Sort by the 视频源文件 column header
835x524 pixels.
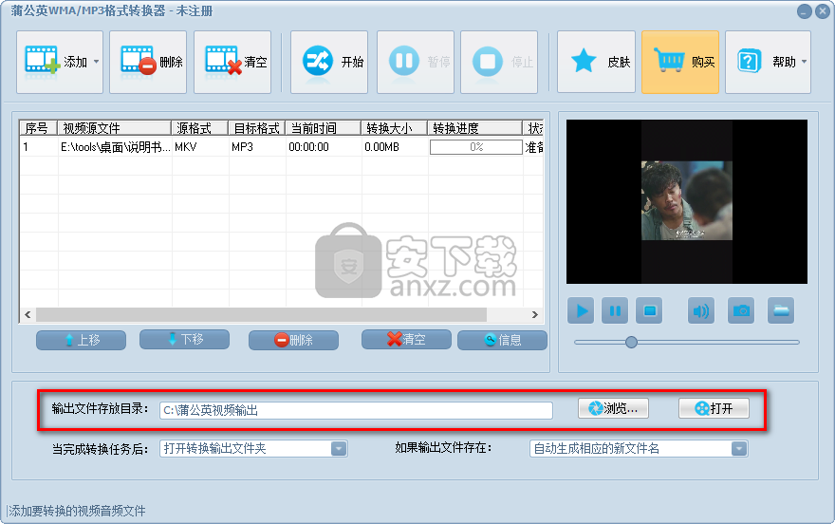pyautogui.click(x=114, y=128)
